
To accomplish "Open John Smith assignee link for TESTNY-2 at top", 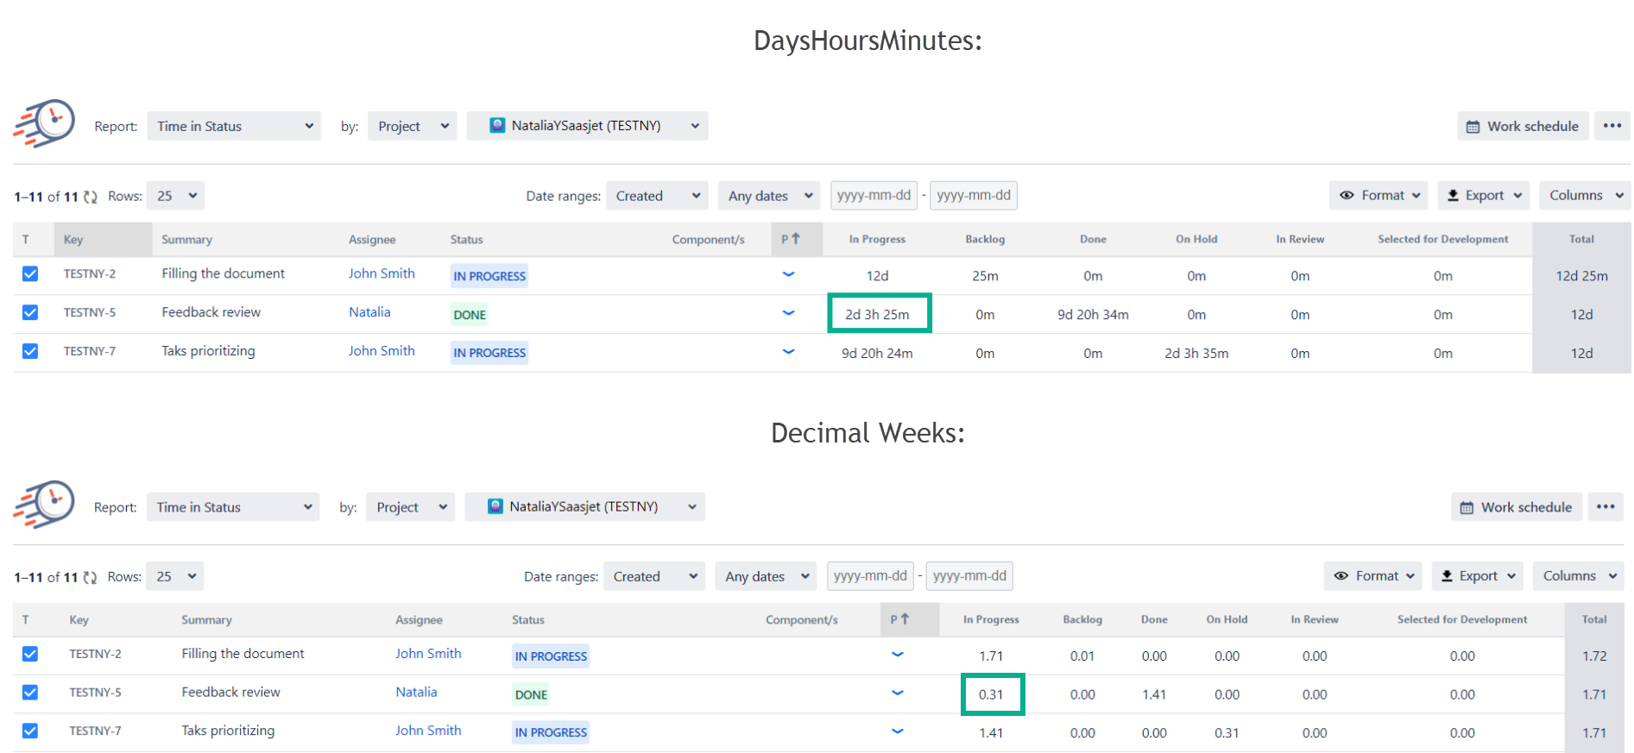I will tap(382, 273).
